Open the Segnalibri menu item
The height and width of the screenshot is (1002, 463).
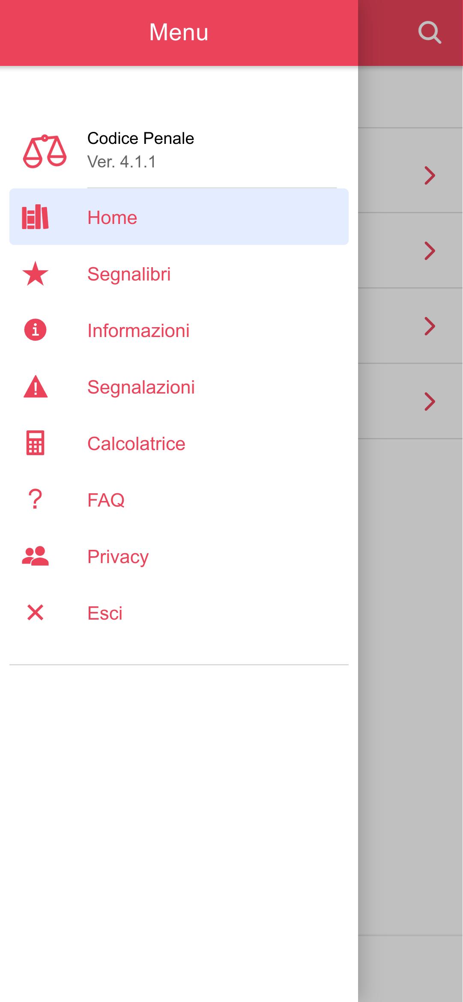coord(129,274)
